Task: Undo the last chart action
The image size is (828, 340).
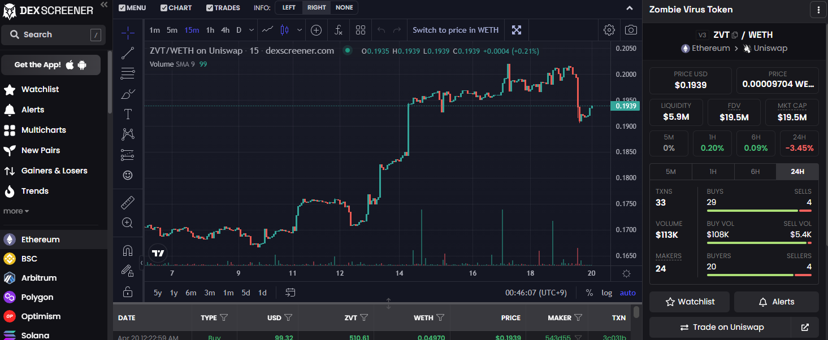Action: click(x=381, y=30)
